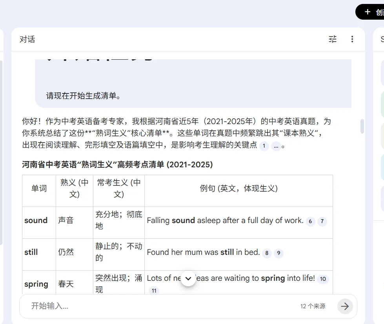Image resolution: width=384 pixels, height=324 pixels.
Task: Switch to the 对话 tab
Action: coord(27,39)
